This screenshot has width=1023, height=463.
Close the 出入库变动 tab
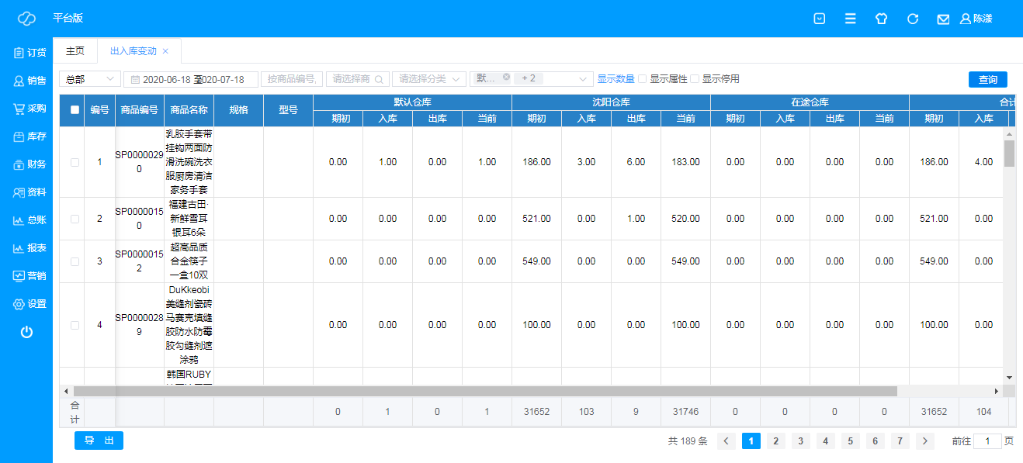(165, 51)
